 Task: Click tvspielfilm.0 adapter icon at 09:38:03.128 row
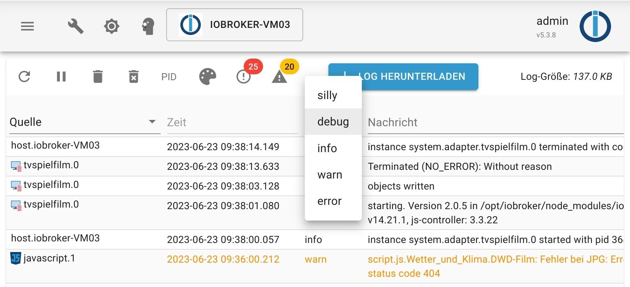(x=16, y=186)
